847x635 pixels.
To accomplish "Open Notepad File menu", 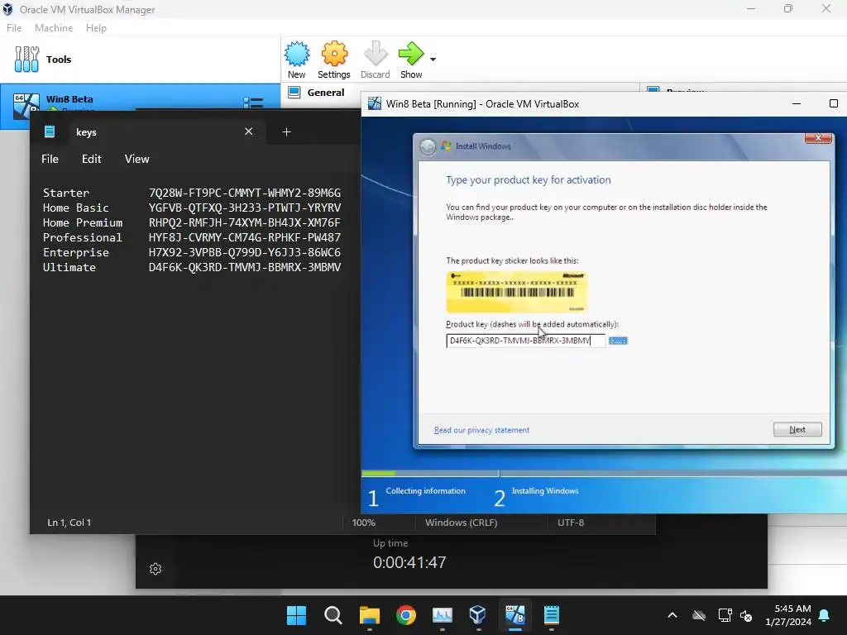I will (50, 159).
